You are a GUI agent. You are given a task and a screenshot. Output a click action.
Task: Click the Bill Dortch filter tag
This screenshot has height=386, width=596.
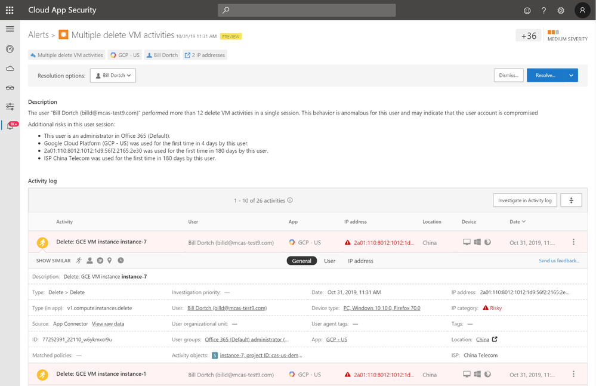pyautogui.click(x=162, y=55)
